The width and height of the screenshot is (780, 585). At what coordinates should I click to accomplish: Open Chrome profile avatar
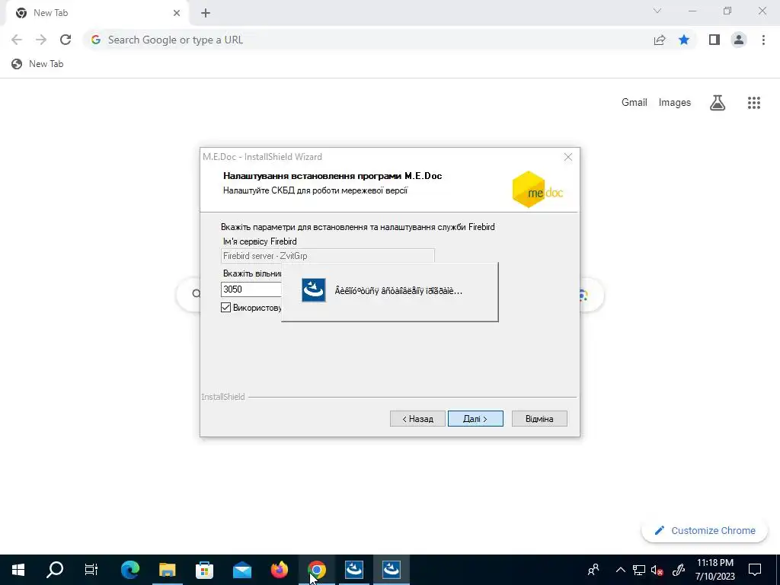coord(739,40)
